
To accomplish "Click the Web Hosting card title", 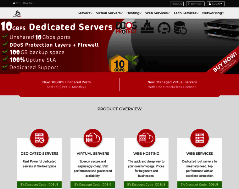I will (146, 153).
